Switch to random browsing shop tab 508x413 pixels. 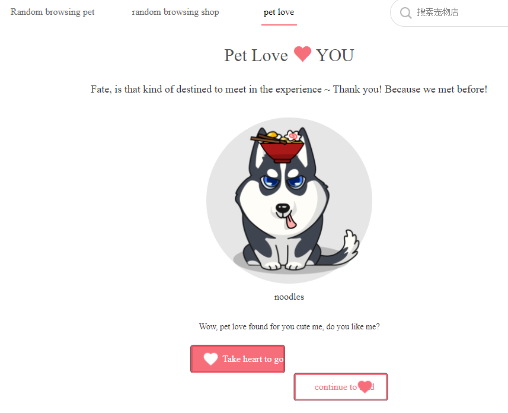tap(175, 12)
